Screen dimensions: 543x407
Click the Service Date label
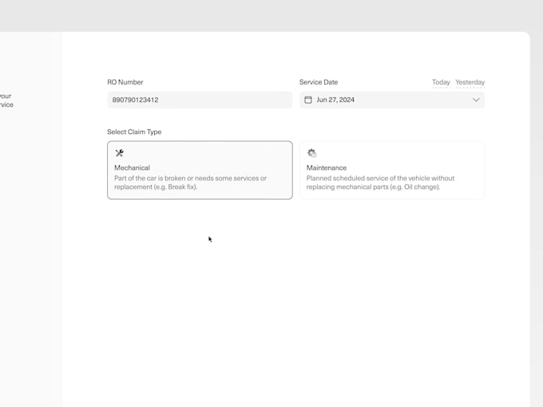coord(319,82)
